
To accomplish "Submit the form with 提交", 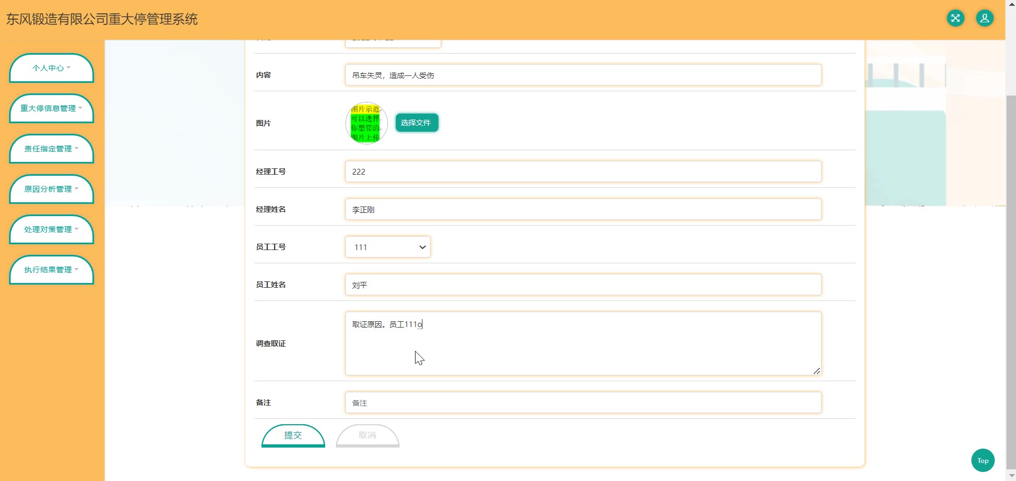I will coord(293,435).
